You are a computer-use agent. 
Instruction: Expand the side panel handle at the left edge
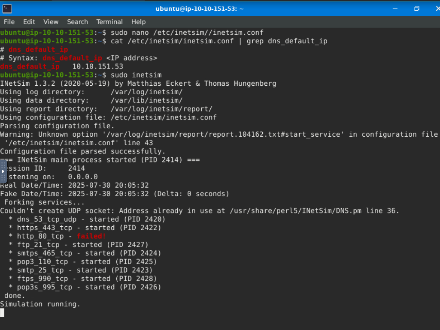(x=3, y=171)
